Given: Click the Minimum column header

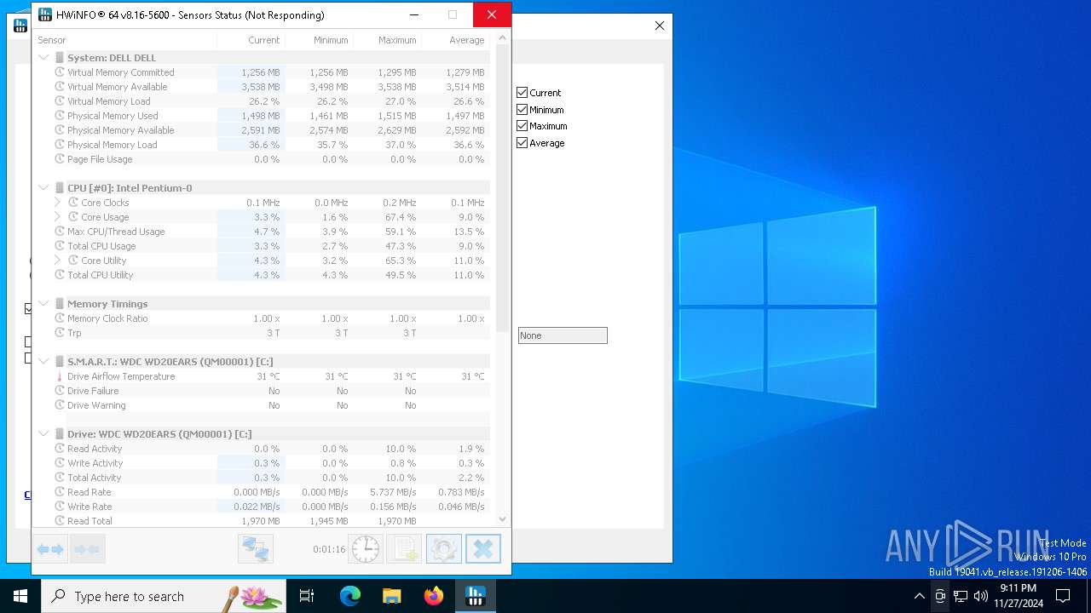Looking at the screenshot, I should 319,40.
